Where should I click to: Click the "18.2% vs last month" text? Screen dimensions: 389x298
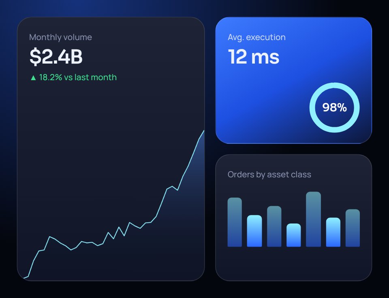point(78,77)
